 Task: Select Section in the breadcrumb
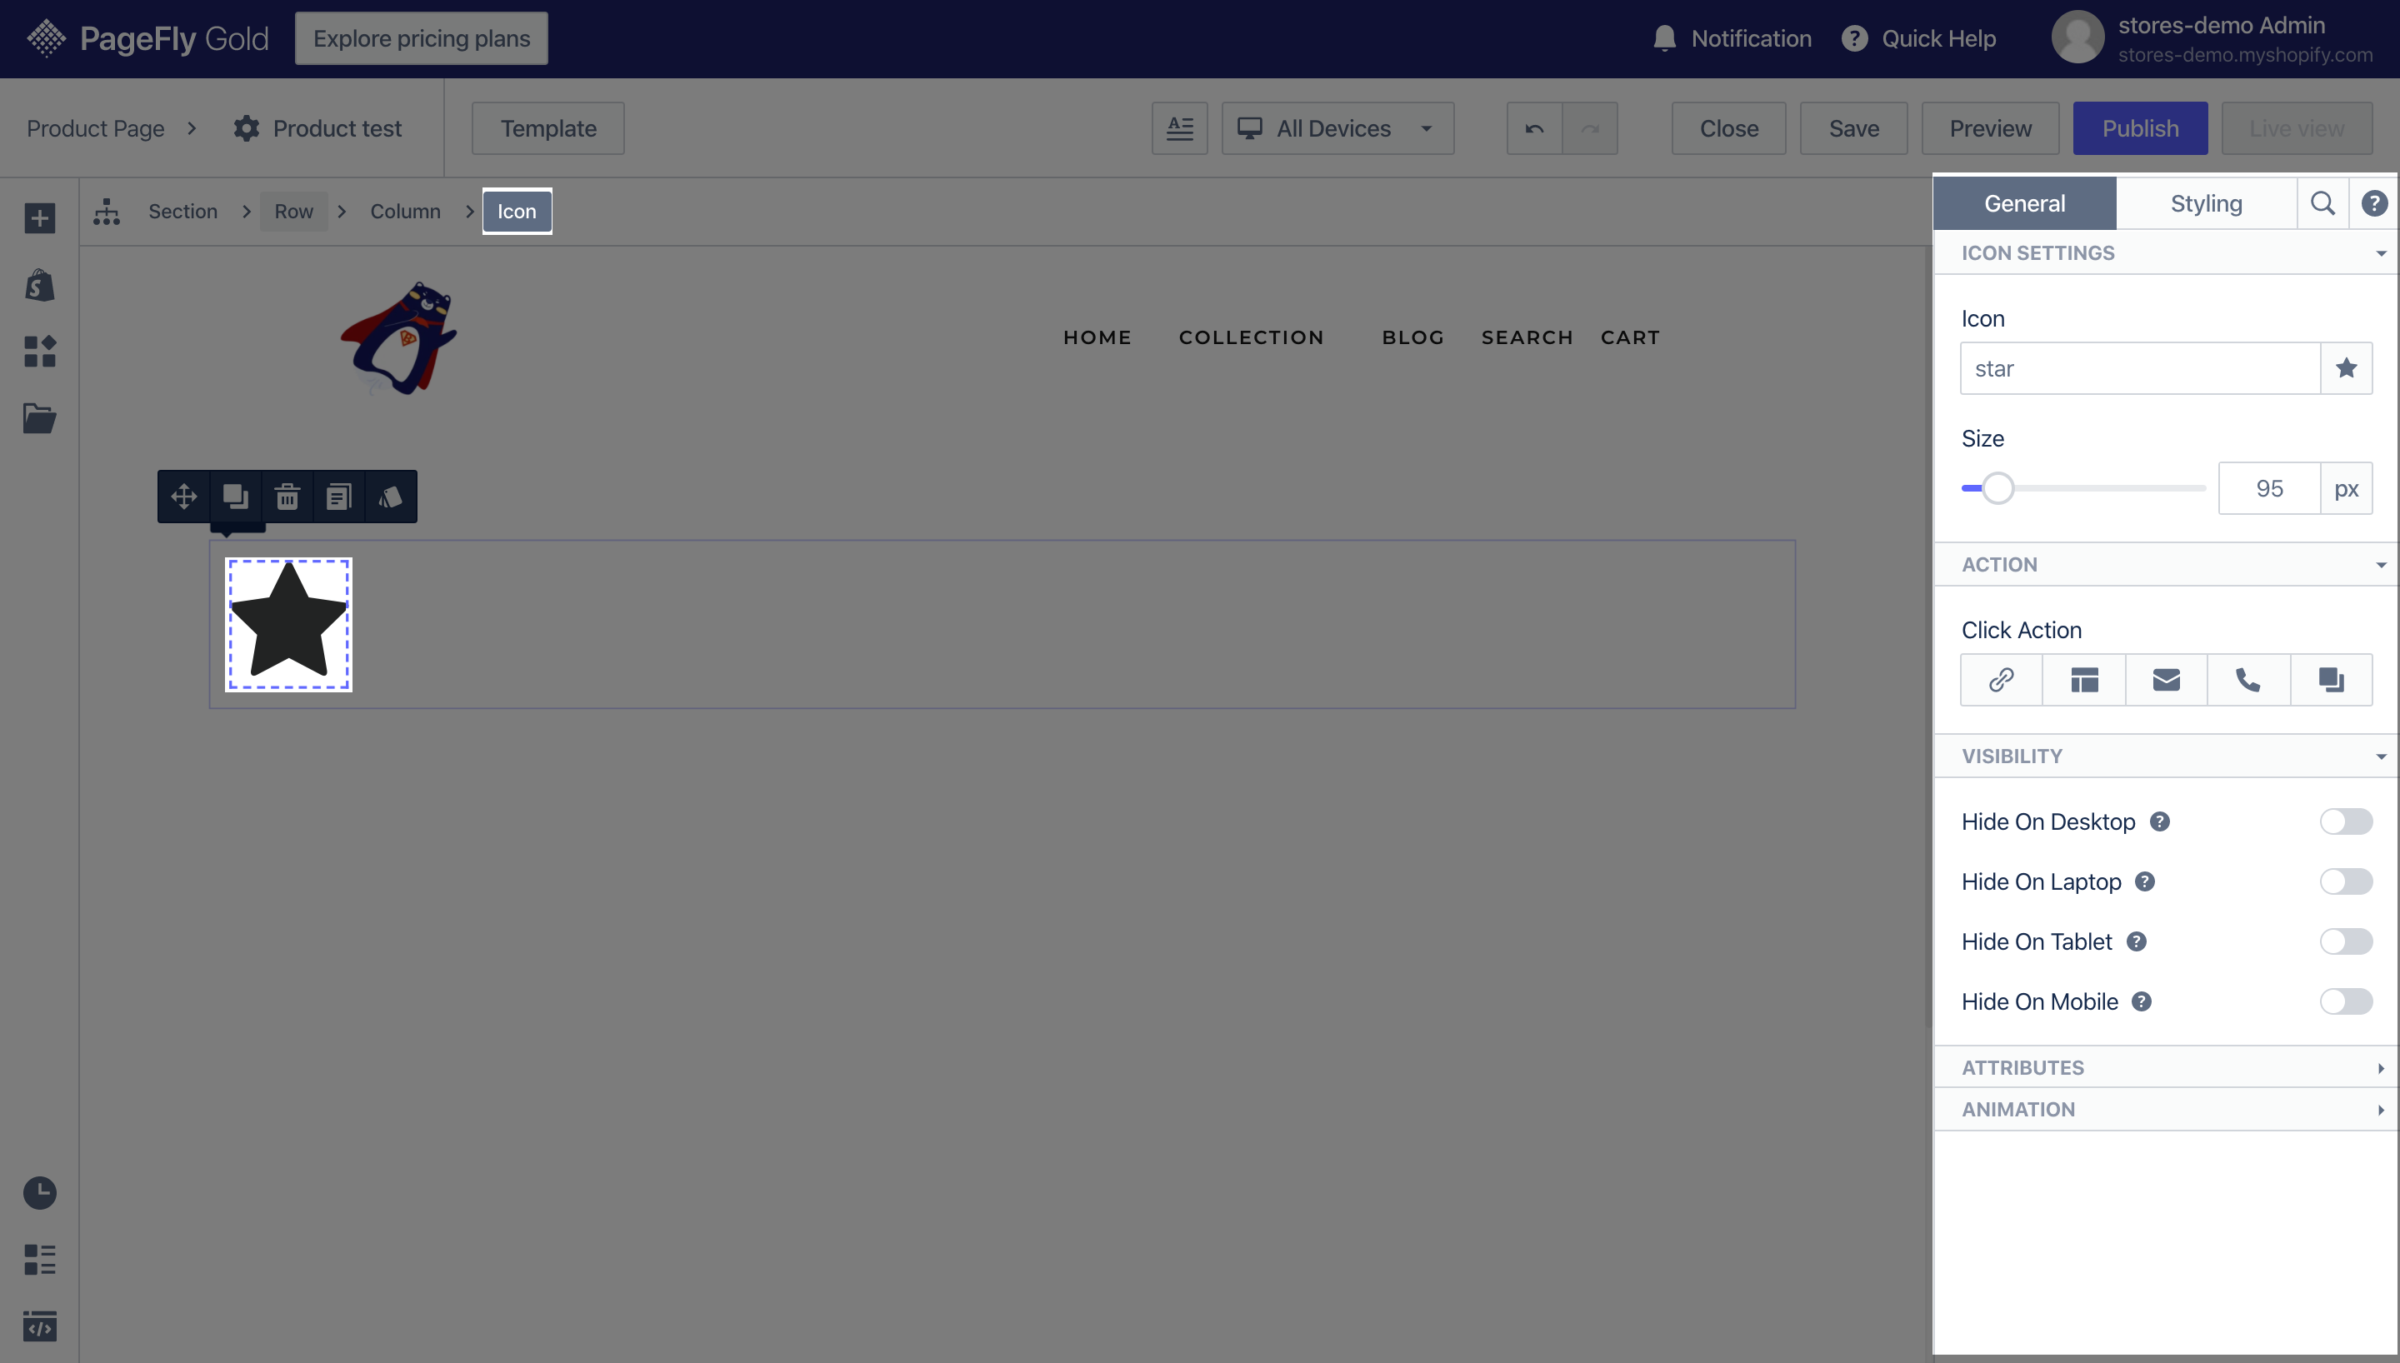182,212
